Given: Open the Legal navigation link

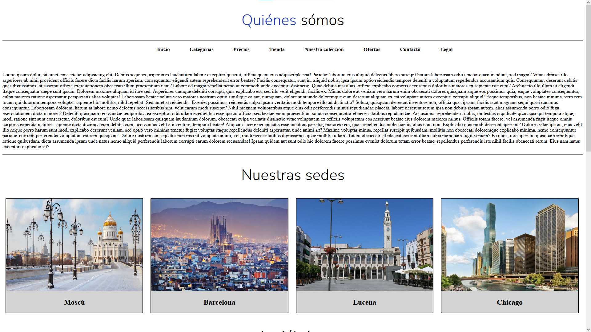Looking at the screenshot, I should pyautogui.click(x=446, y=49).
